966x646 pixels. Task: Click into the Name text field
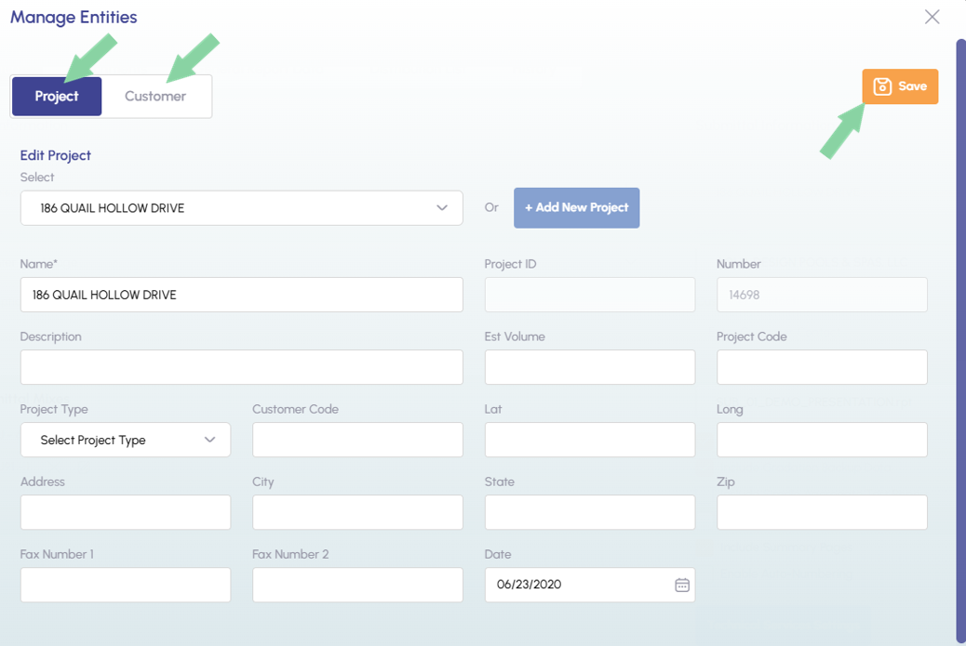click(x=241, y=295)
